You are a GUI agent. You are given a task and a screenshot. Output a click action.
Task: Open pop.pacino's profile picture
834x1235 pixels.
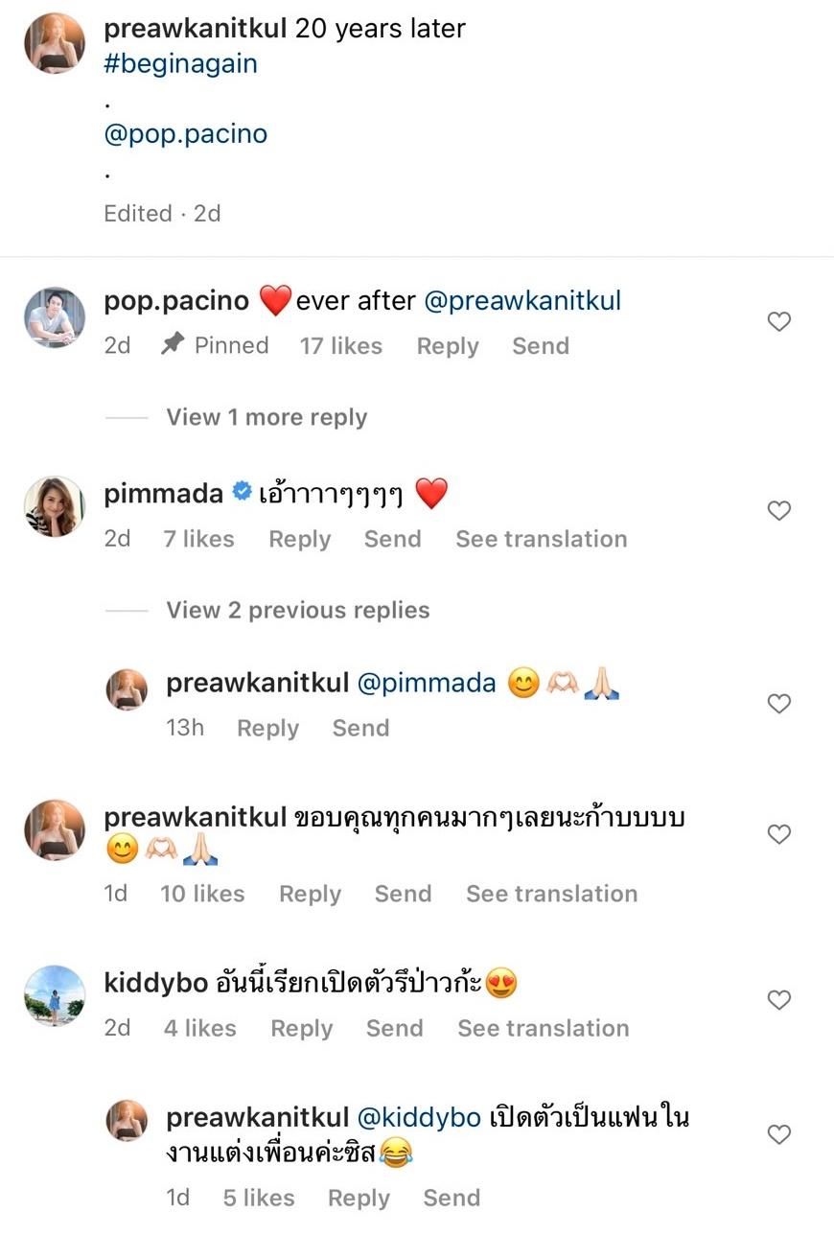(55, 315)
